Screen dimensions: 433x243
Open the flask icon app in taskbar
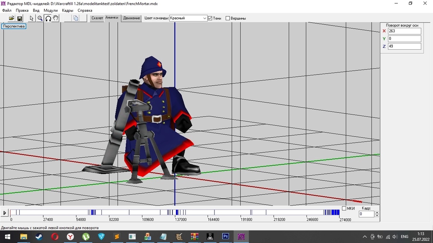coord(210,237)
